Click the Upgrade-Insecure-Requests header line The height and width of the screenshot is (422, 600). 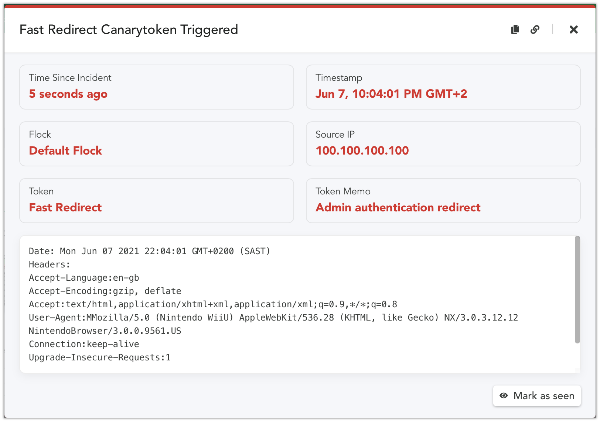(x=100, y=357)
